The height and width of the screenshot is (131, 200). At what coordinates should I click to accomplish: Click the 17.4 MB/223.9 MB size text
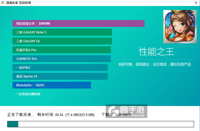(80, 115)
